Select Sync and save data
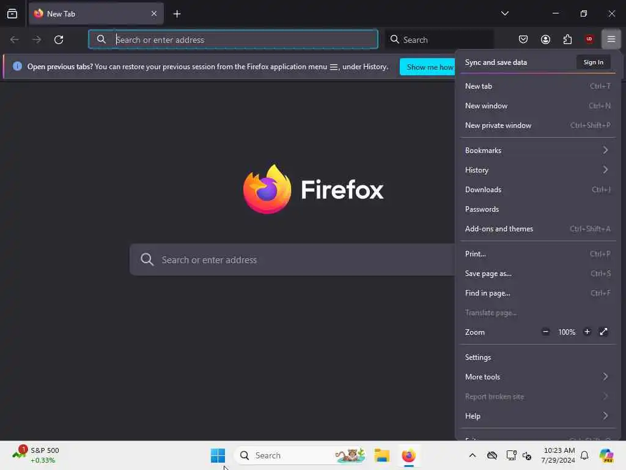The image size is (626, 470). pos(496,62)
